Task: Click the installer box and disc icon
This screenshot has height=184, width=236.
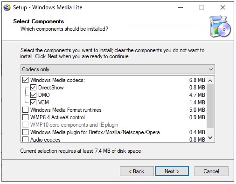Action: click(220, 27)
